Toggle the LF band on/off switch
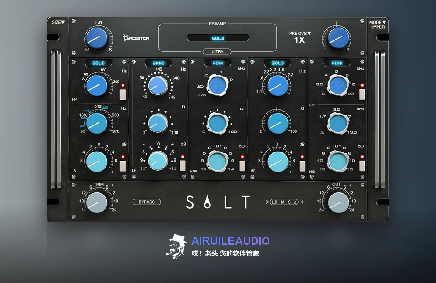This screenshot has width=436, height=283. coord(182,165)
